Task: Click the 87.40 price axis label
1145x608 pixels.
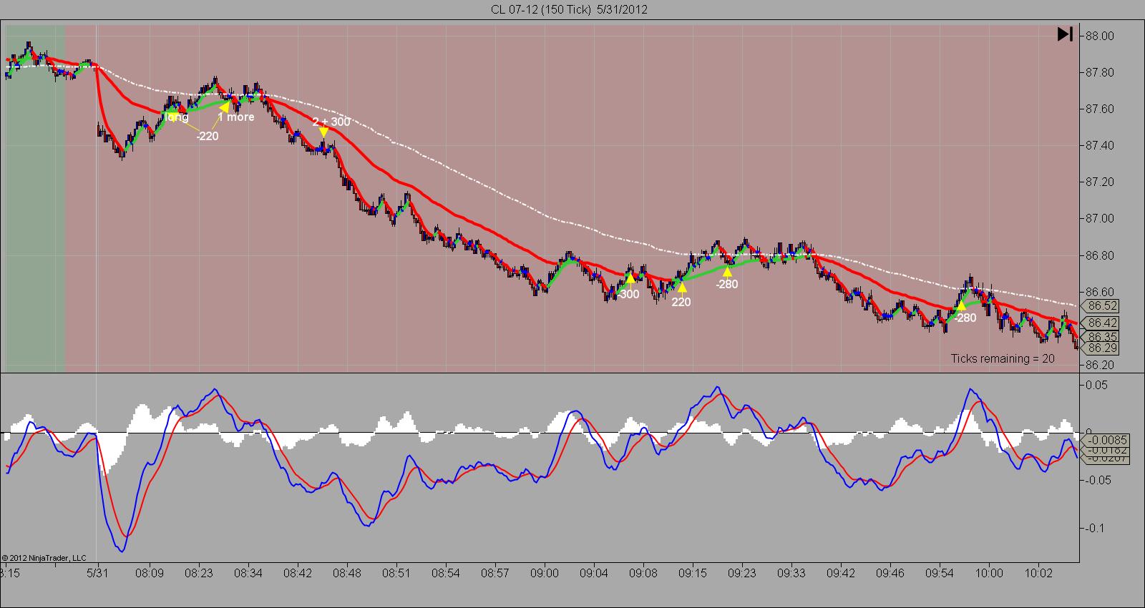Action: click(1100, 145)
